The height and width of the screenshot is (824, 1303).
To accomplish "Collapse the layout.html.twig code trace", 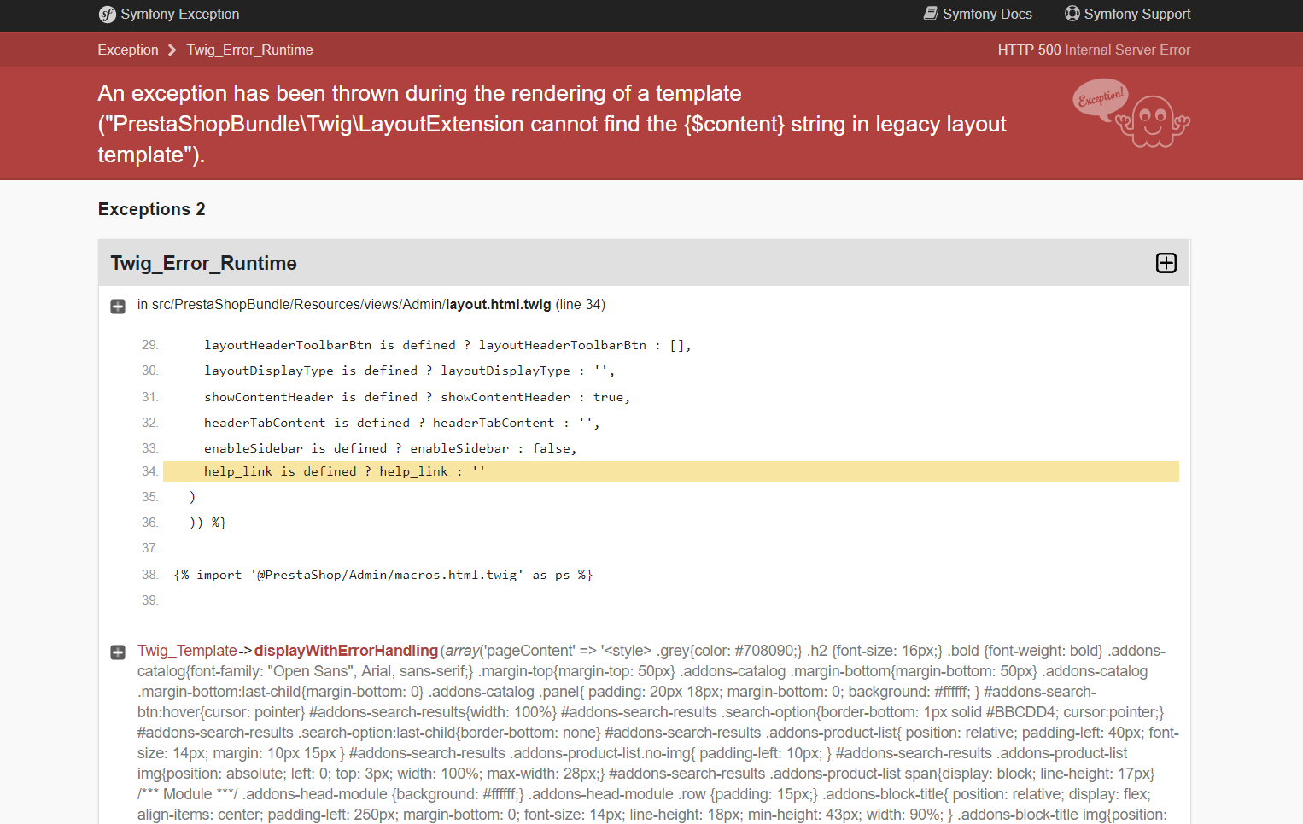I will (118, 306).
